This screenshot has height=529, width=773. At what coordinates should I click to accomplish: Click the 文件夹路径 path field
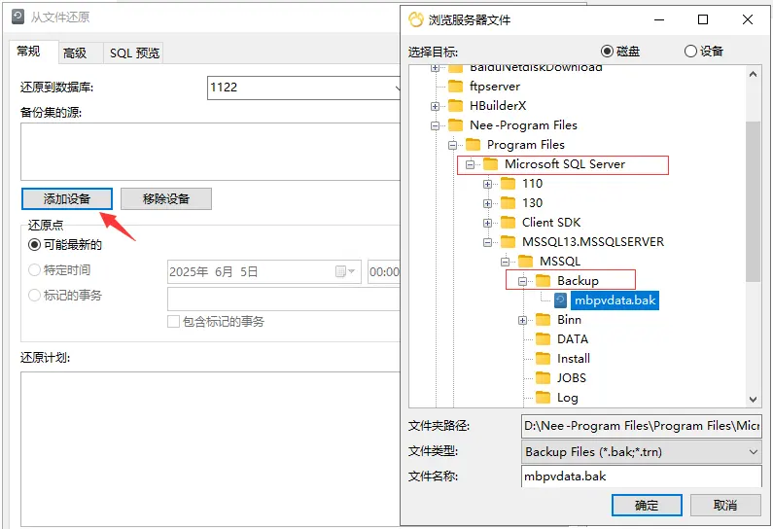642,426
